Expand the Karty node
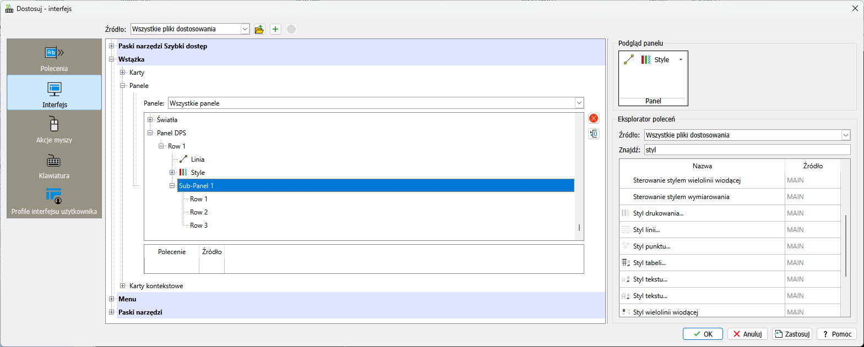 123,73
